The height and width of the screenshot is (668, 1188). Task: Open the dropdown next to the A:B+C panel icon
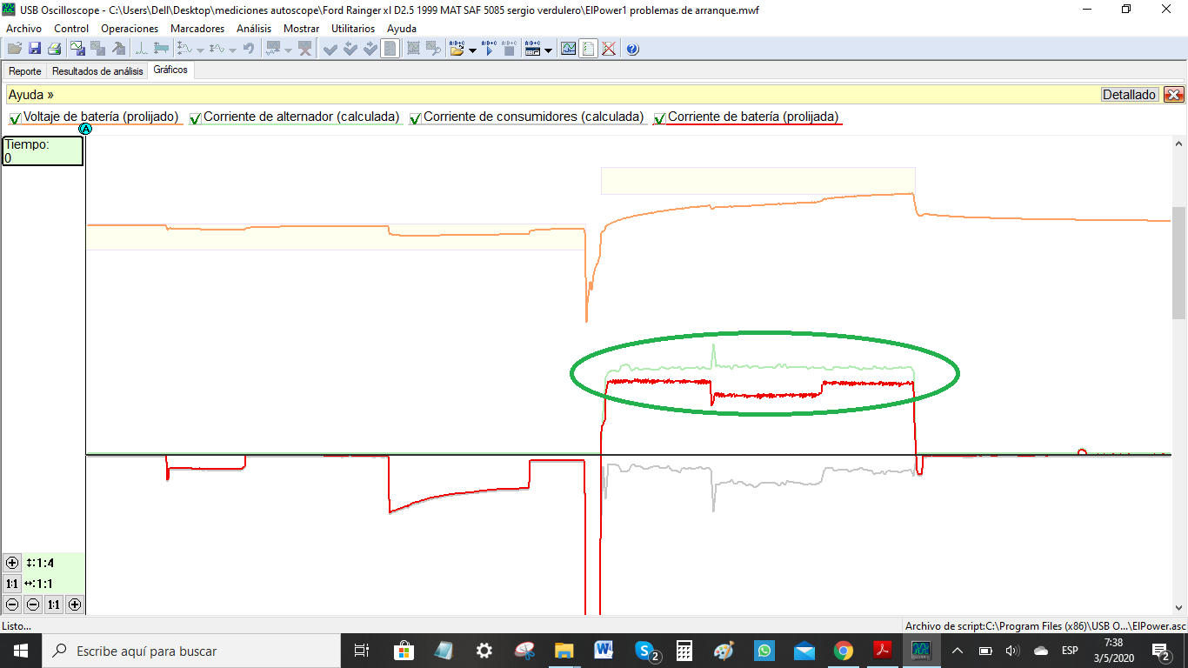[x=548, y=49]
